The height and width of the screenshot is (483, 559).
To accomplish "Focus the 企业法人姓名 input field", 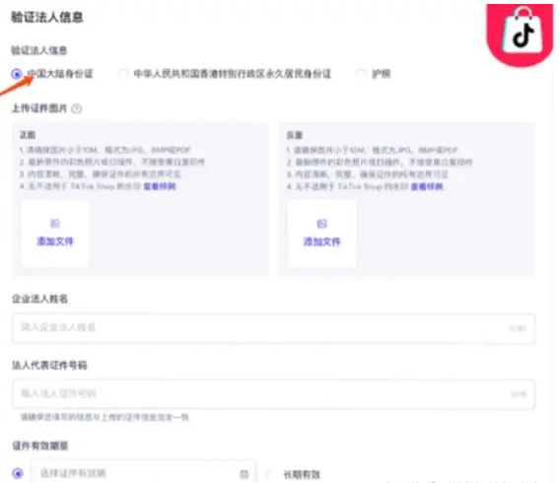I will click(274, 328).
